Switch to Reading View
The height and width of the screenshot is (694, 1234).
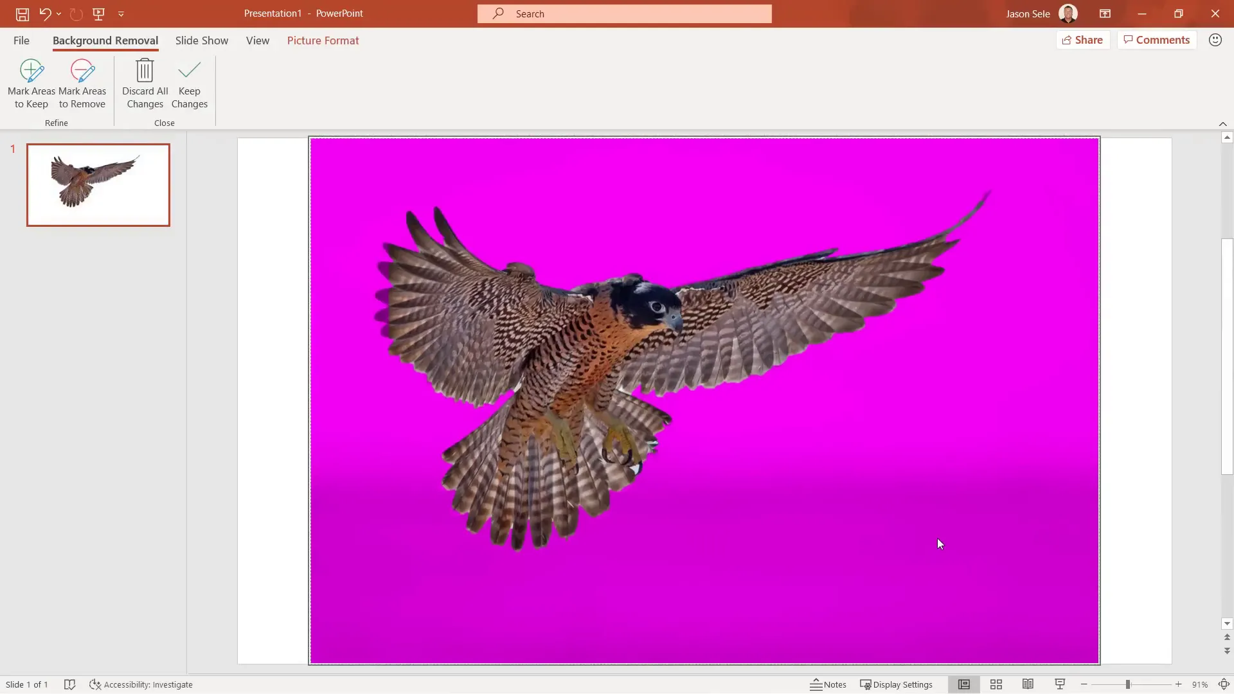click(1028, 684)
